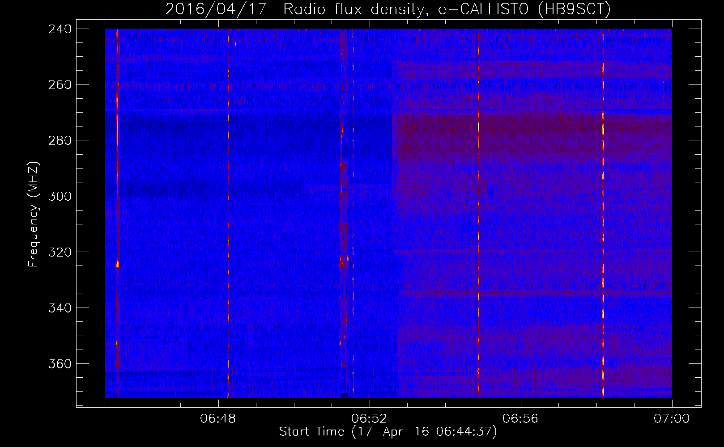Click the 260 frequency tick label
The height and width of the screenshot is (447, 724).
[60, 85]
